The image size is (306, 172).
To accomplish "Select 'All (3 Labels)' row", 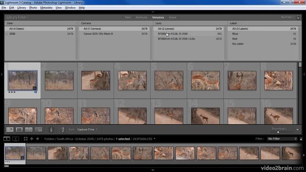I will pyautogui.click(x=263, y=29).
